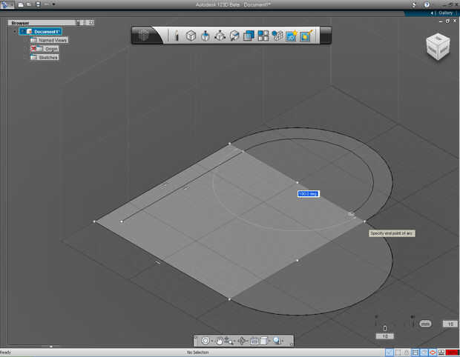The width and height of the screenshot is (460, 357).
Task: Select Document1 in the browser tree
Action: pyautogui.click(x=46, y=32)
